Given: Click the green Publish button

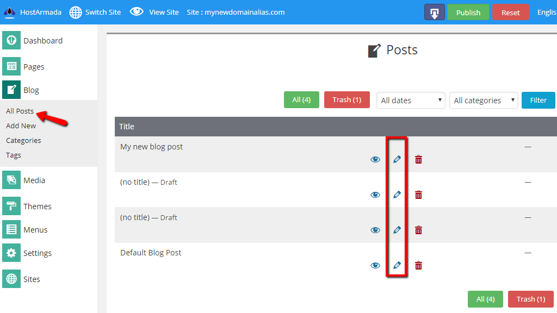Looking at the screenshot, I should click(x=468, y=12).
